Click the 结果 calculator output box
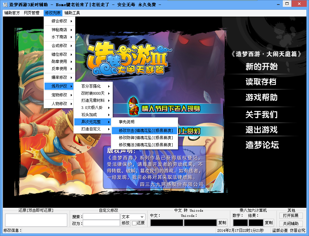The height and width of the screenshot is (236, 309). pos(256,223)
